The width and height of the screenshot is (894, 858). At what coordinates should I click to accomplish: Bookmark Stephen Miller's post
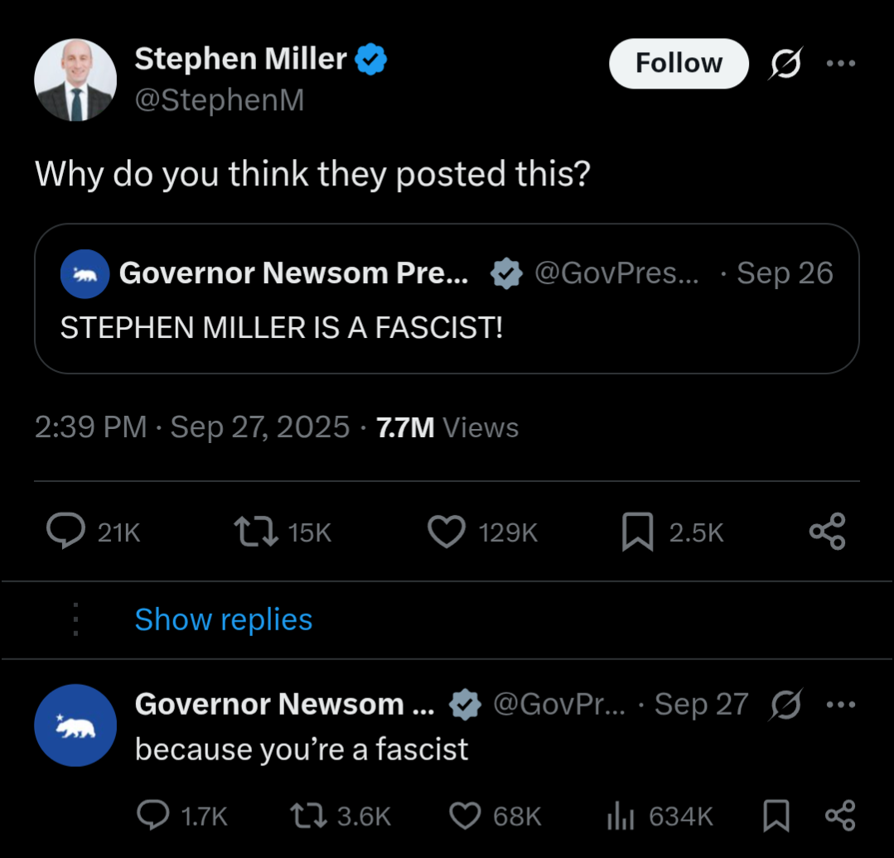(x=637, y=532)
